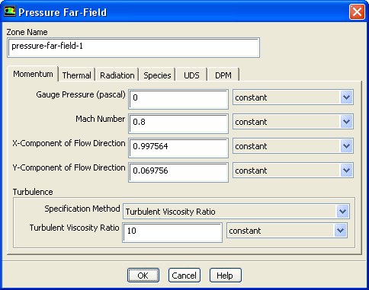Image resolution: width=369 pixels, height=290 pixels.
Task: Open the turbulence Specification Method dropdown
Action: pos(236,211)
